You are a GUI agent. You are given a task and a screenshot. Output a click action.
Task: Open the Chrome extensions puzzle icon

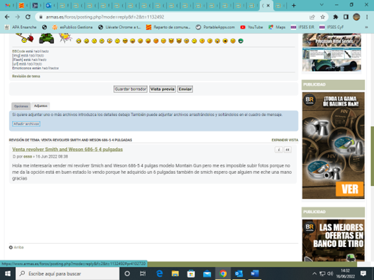point(336,17)
